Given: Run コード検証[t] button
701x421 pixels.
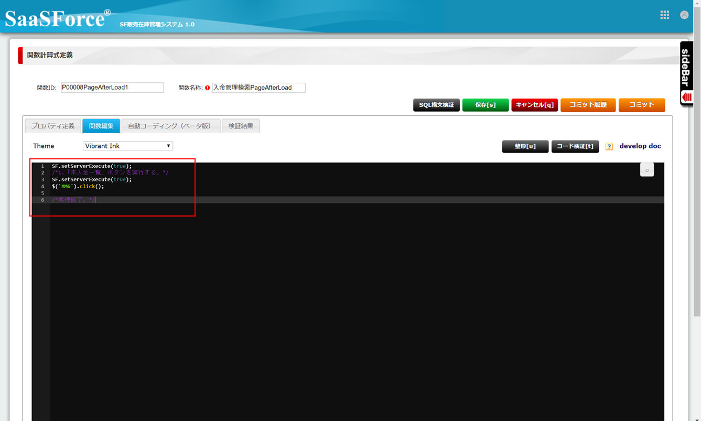Looking at the screenshot, I should click(x=575, y=146).
